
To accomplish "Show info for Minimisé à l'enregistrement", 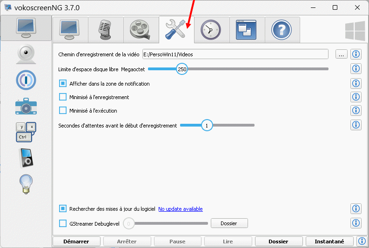I will point(356,97).
